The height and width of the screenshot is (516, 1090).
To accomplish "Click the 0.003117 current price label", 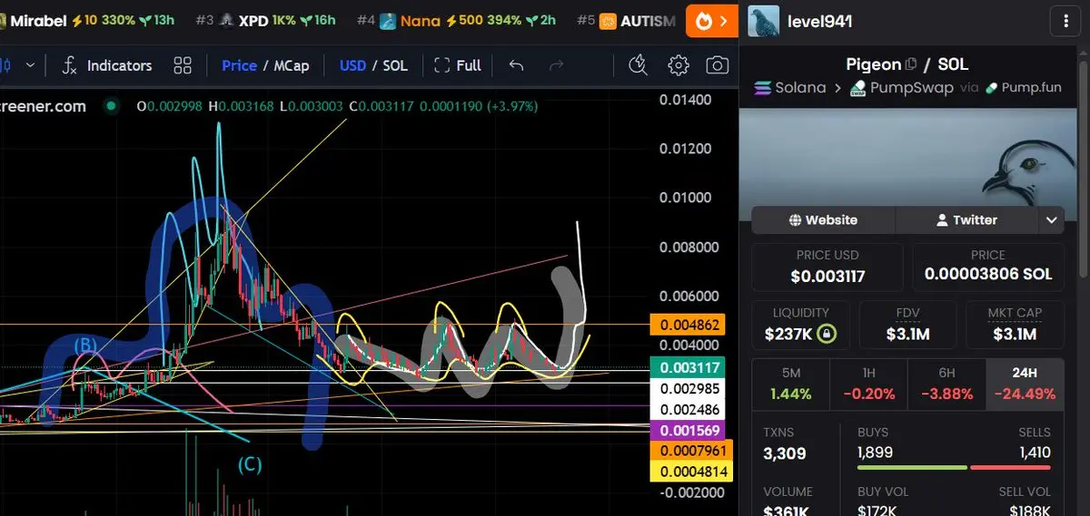I will 689,368.
